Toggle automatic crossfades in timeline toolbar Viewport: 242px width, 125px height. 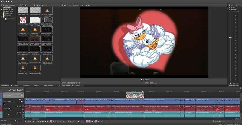tap(89, 121)
